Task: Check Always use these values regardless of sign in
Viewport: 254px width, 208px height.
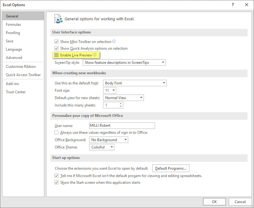Action: click(56, 133)
